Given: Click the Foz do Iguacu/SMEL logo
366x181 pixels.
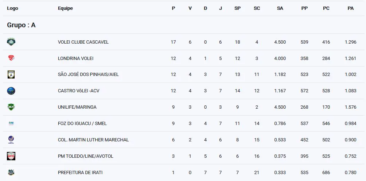Looking at the screenshot, I should coord(11,124).
